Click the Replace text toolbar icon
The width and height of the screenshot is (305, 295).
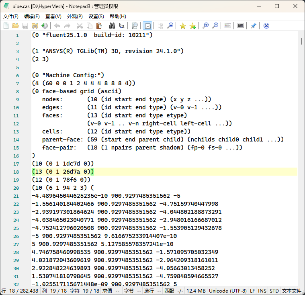click(x=121, y=26)
